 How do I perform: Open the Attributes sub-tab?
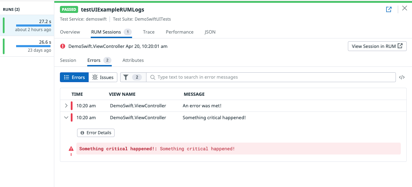point(133,60)
